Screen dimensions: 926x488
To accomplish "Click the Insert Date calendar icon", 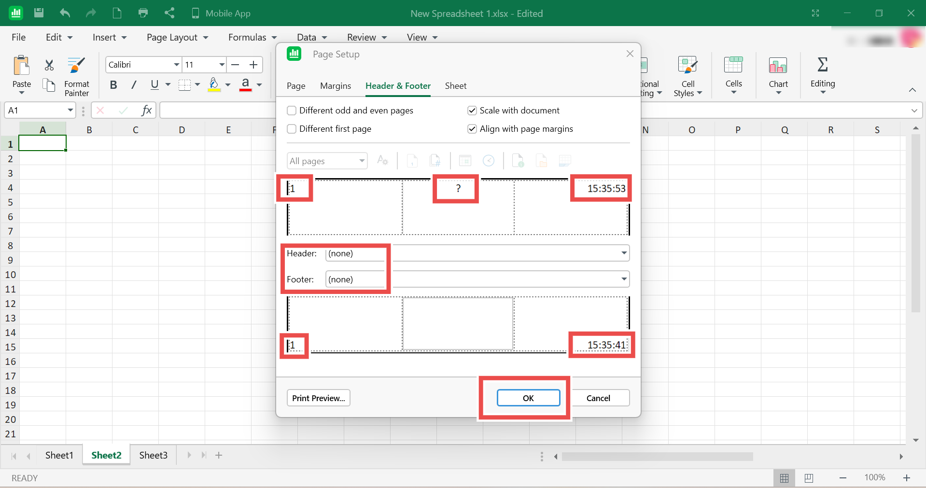I will [x=465, y=160].
